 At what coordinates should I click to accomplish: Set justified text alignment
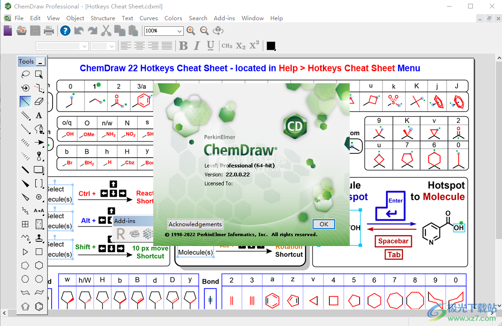166,46
